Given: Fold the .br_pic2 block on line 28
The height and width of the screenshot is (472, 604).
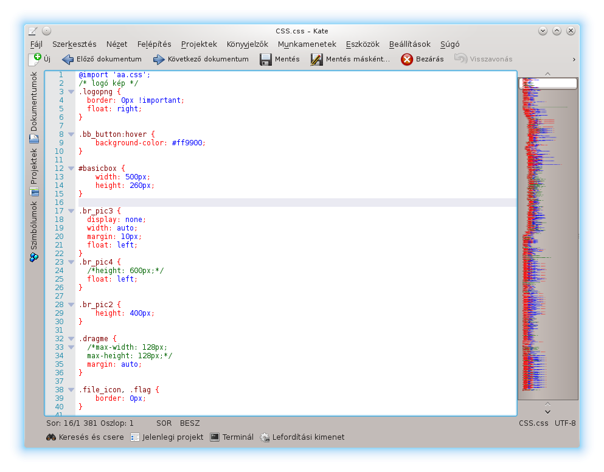Looking at the screenshot, I should [71, 304].
